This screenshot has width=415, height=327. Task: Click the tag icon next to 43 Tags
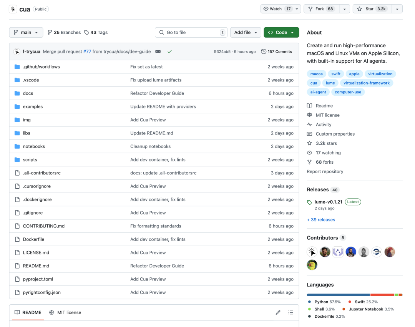pyautogui.click(x=86, y=33)
